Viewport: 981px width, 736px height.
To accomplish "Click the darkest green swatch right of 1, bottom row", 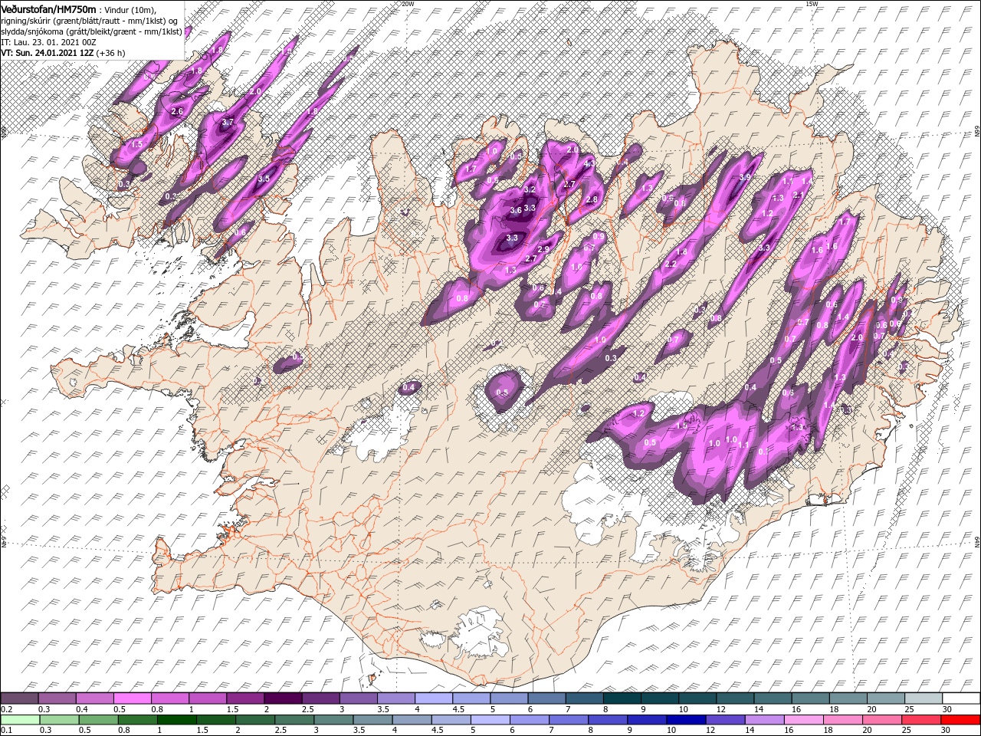I will (x=176, y=720).
